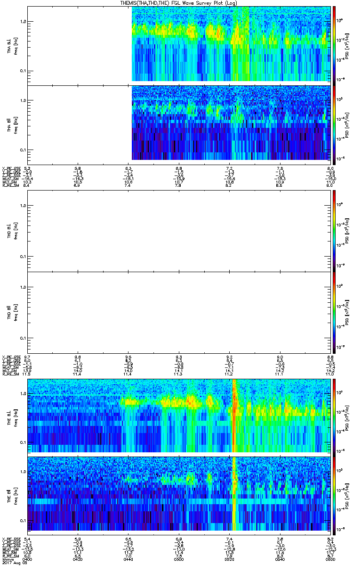The image size is (353, 566).
Task: Click the 1.0 frequency tick on the THA B⊥ axis
Action: 22,22
